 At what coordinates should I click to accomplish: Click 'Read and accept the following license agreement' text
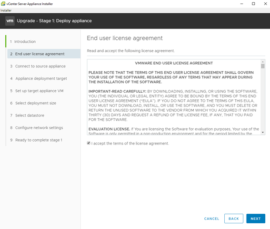(130, 51)
